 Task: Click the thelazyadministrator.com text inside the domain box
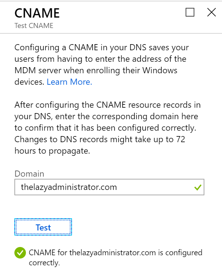tap(69, 187)
